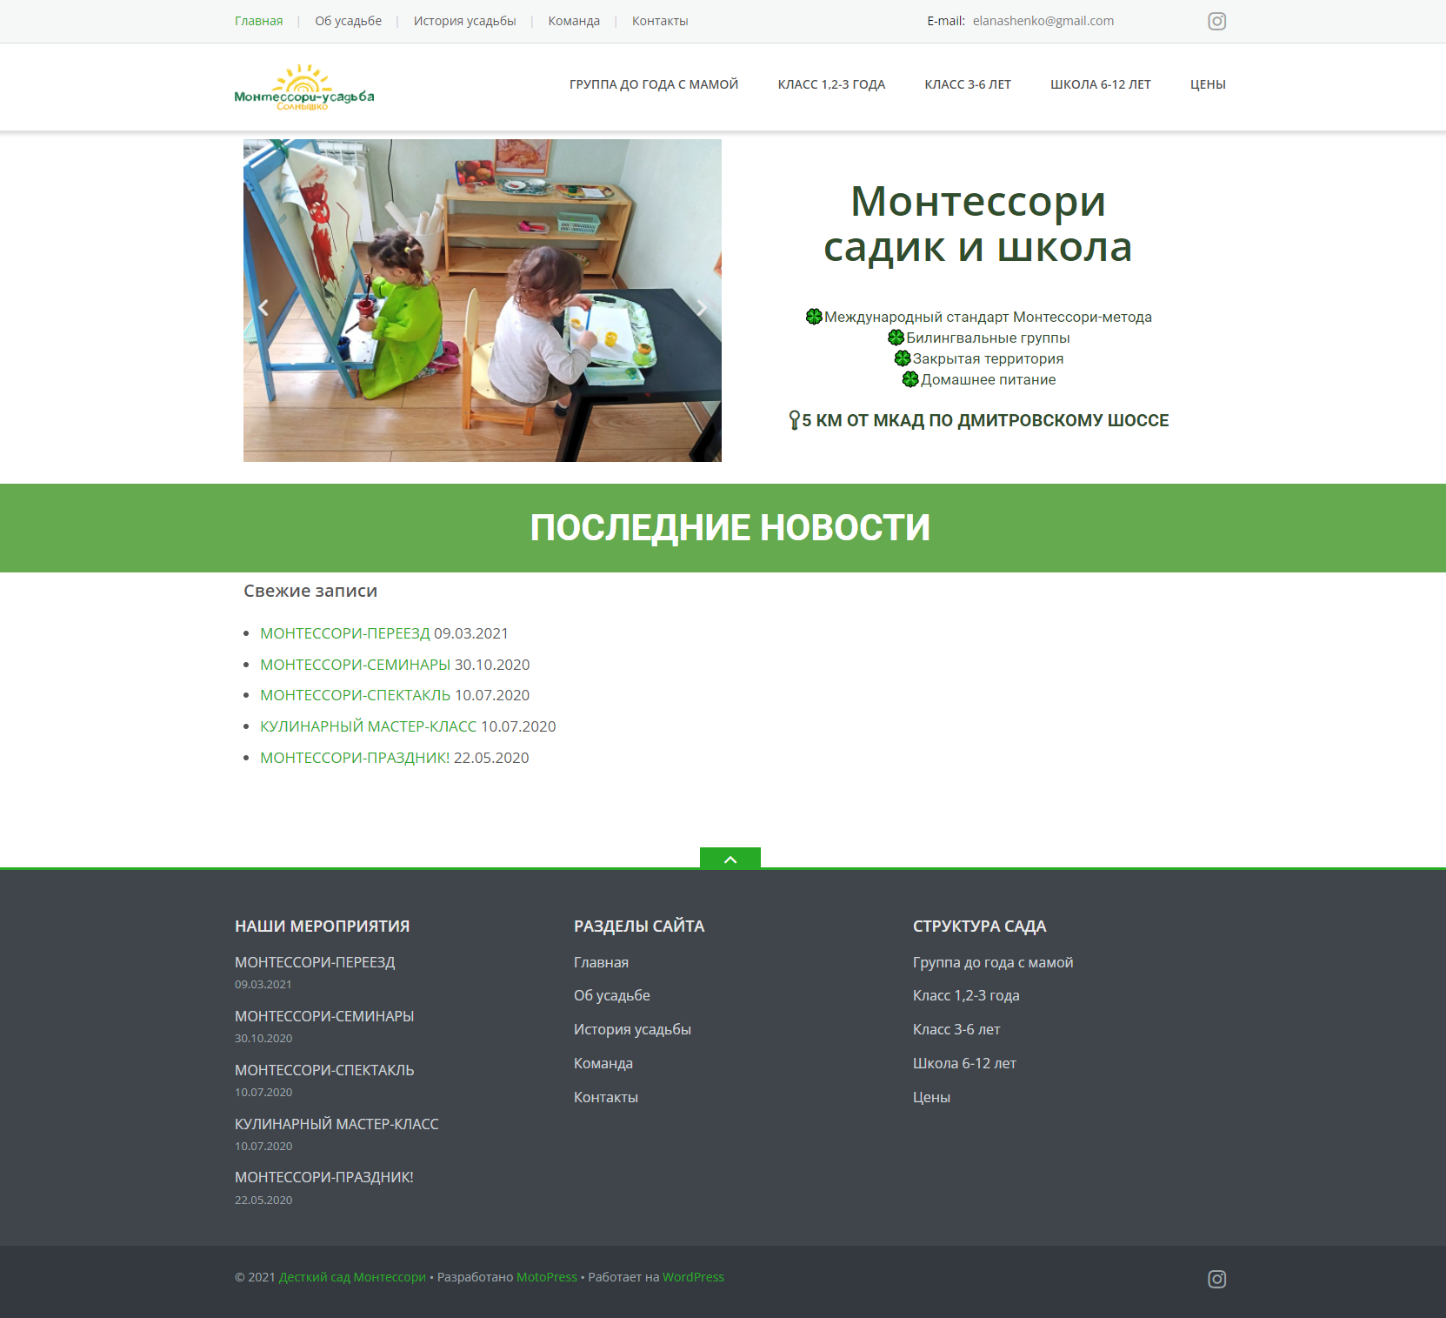Go to ШКОЛА 6-12 ЛЕТ main nav
Viewport: 1446px width, 1318px height.
[x=1101, y=84]
